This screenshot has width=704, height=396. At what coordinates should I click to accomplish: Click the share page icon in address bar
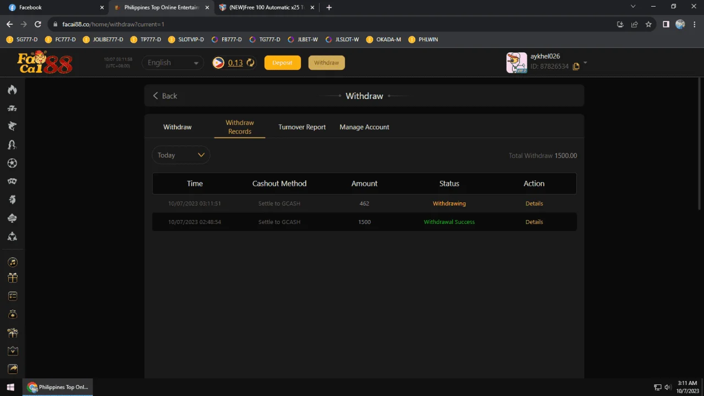(634, 24)
